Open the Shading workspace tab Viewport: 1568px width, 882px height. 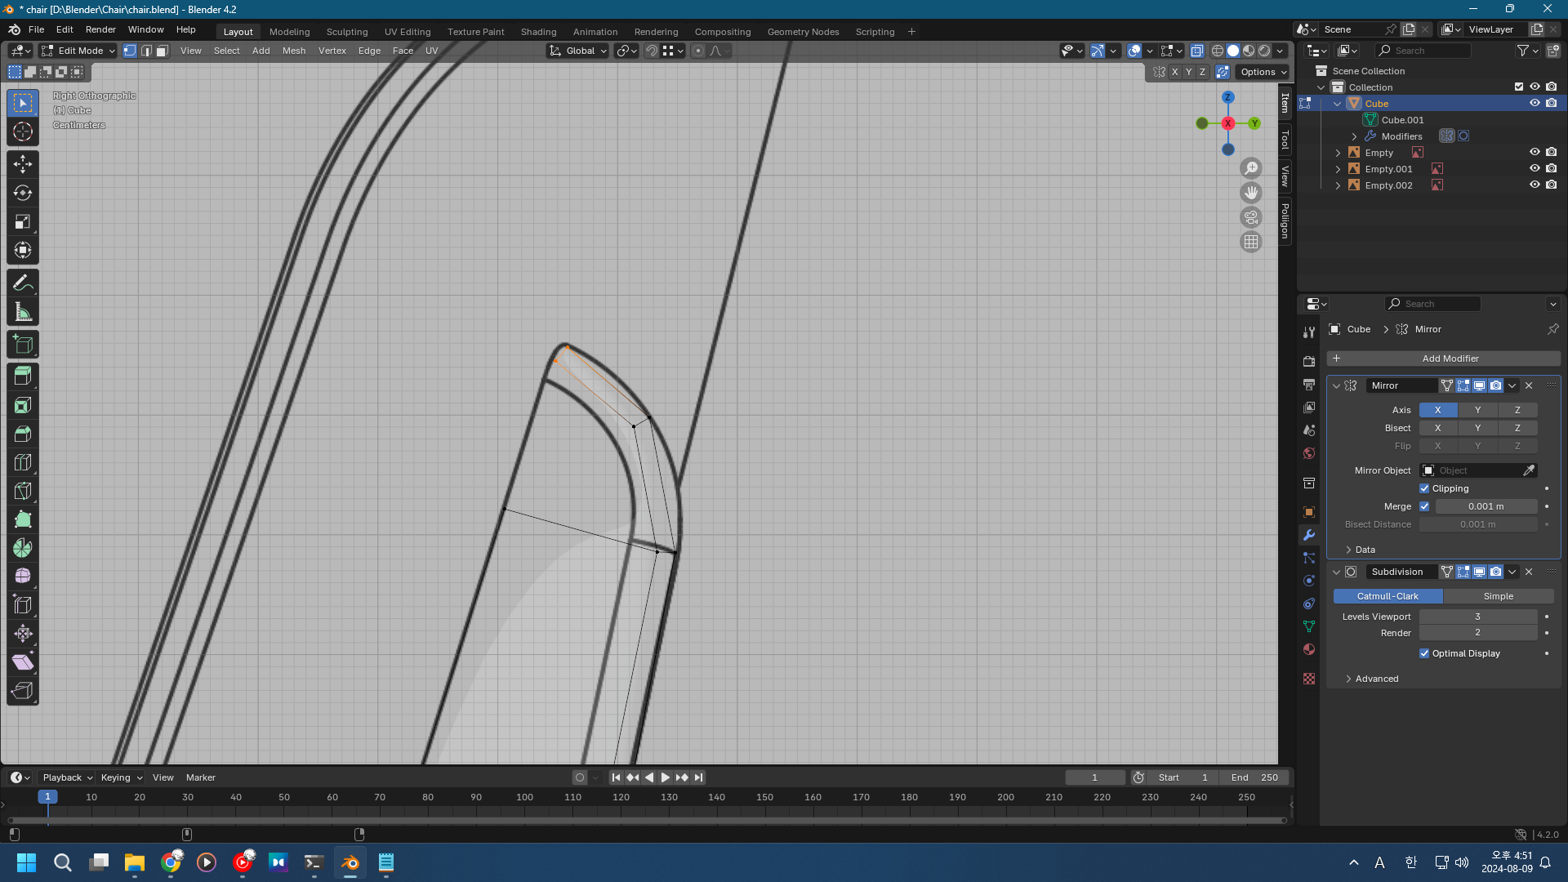click(539, 32)
